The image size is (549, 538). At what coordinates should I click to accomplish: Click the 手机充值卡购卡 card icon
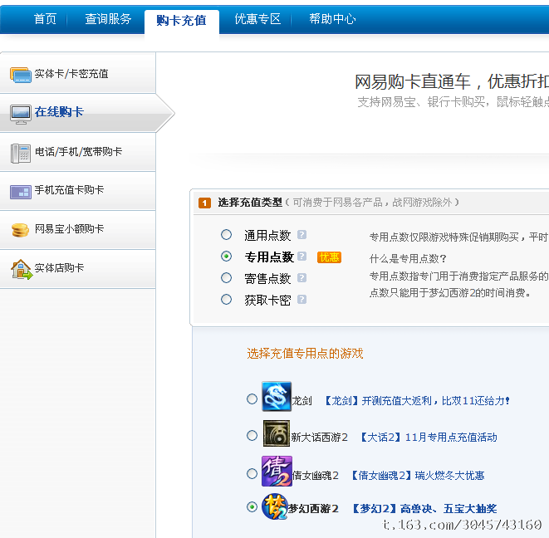(20, 192)
